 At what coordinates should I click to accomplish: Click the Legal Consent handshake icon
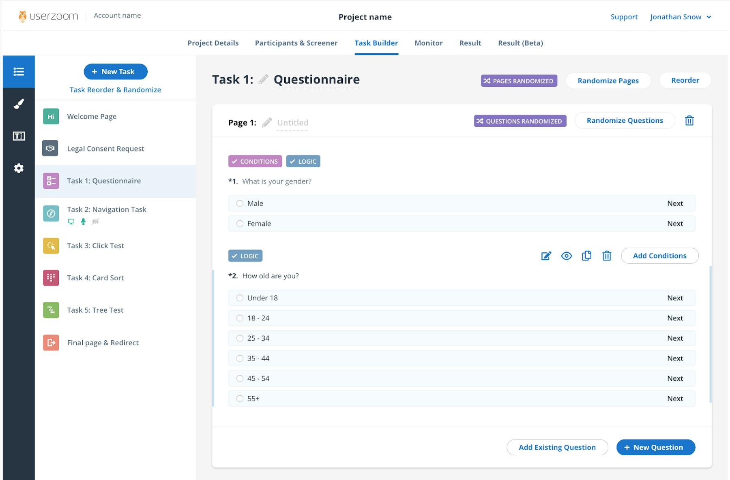point(51,148)
